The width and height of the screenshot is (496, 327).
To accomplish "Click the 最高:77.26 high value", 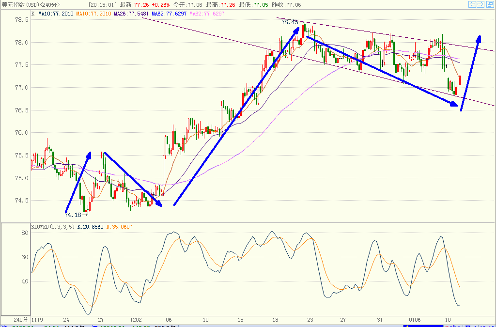I will [220, 5].
